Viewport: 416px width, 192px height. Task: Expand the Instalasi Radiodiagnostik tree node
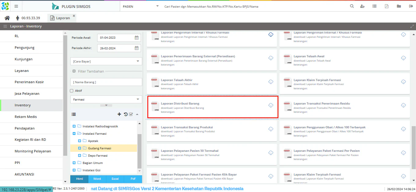pyautogui.click(x=74, y=126)
